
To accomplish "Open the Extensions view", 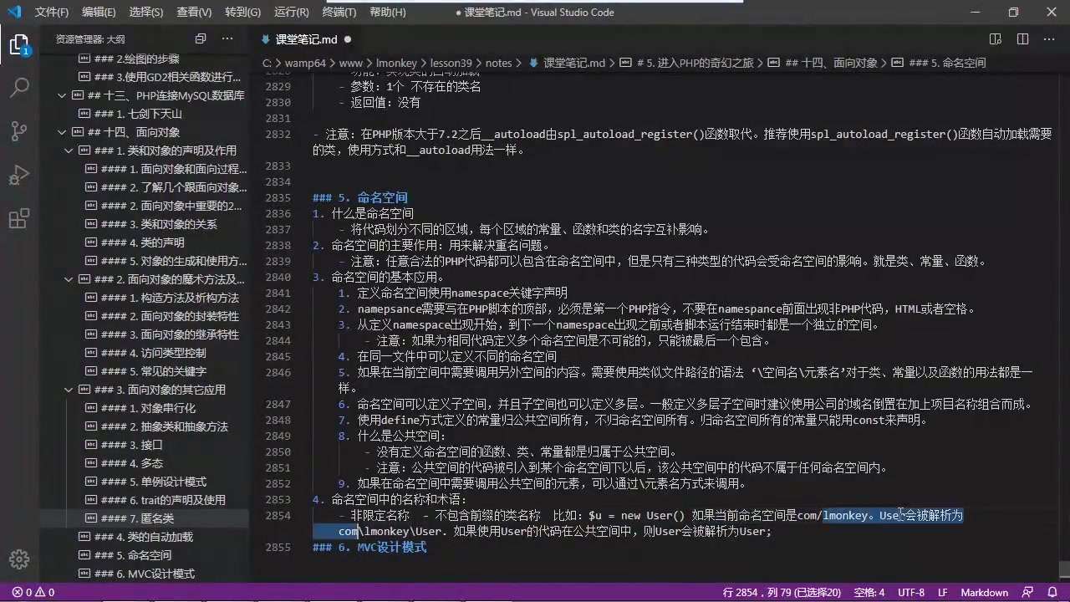I will click(x=20, y=218).
